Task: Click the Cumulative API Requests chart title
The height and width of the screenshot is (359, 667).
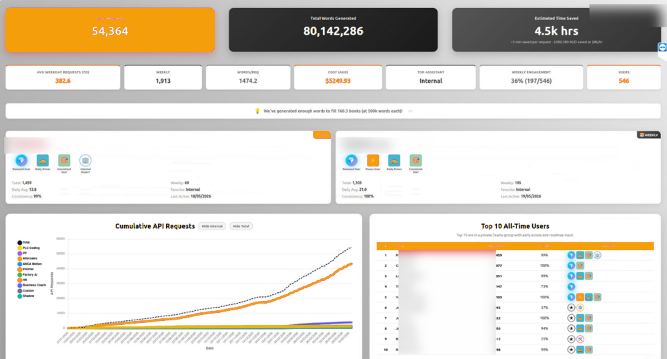Action: 155,226
